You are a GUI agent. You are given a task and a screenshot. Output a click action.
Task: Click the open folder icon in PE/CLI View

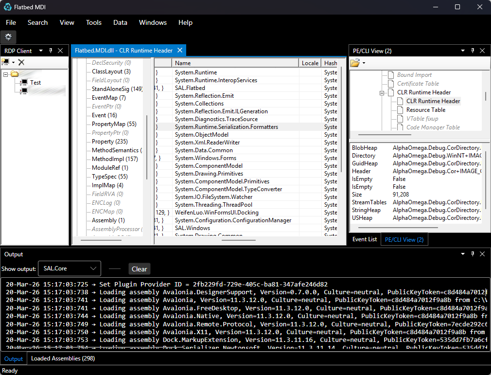354,63
